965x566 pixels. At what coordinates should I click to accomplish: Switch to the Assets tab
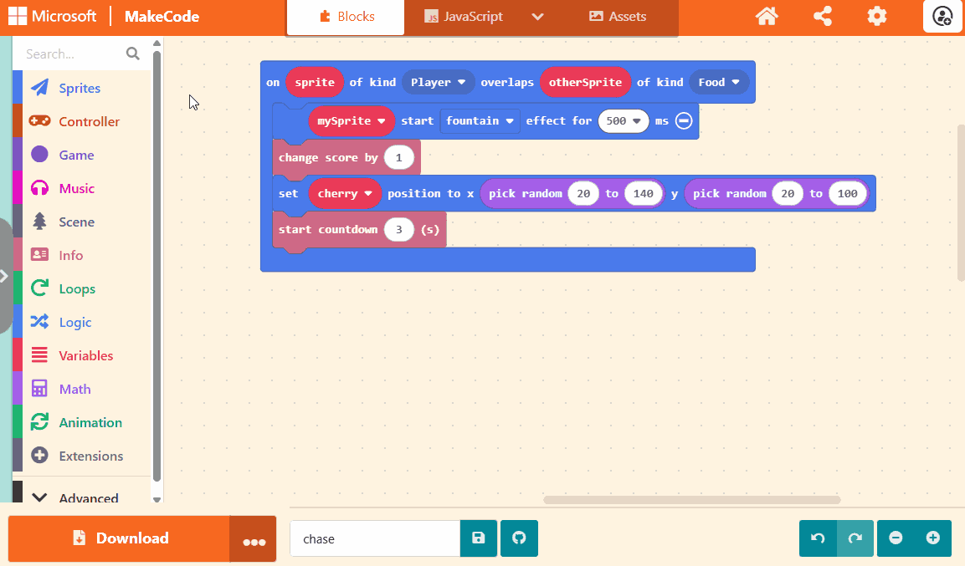tap(618, 17)
